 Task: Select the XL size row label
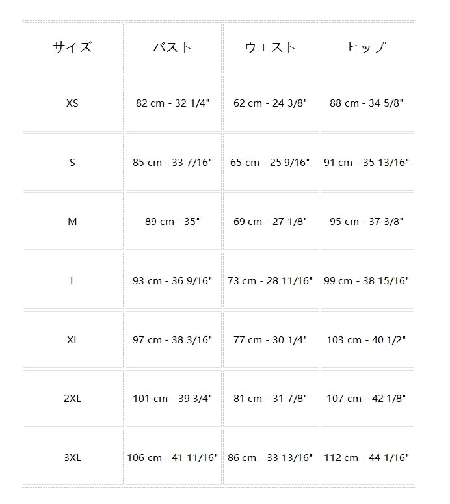pyautogui.click(x=72, y=340)
